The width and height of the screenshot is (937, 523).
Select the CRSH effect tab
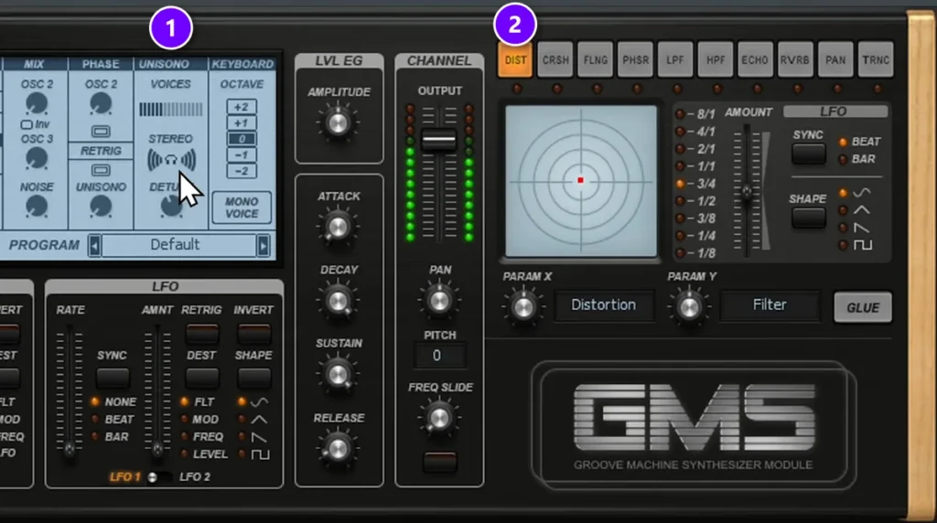(x=555, y=59)
